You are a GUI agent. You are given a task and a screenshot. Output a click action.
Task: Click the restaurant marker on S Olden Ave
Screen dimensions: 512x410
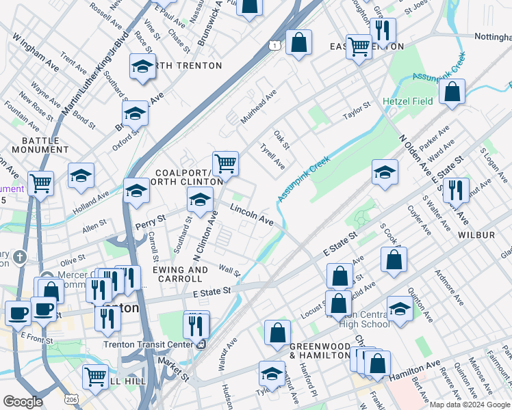[x=456, y=191]
